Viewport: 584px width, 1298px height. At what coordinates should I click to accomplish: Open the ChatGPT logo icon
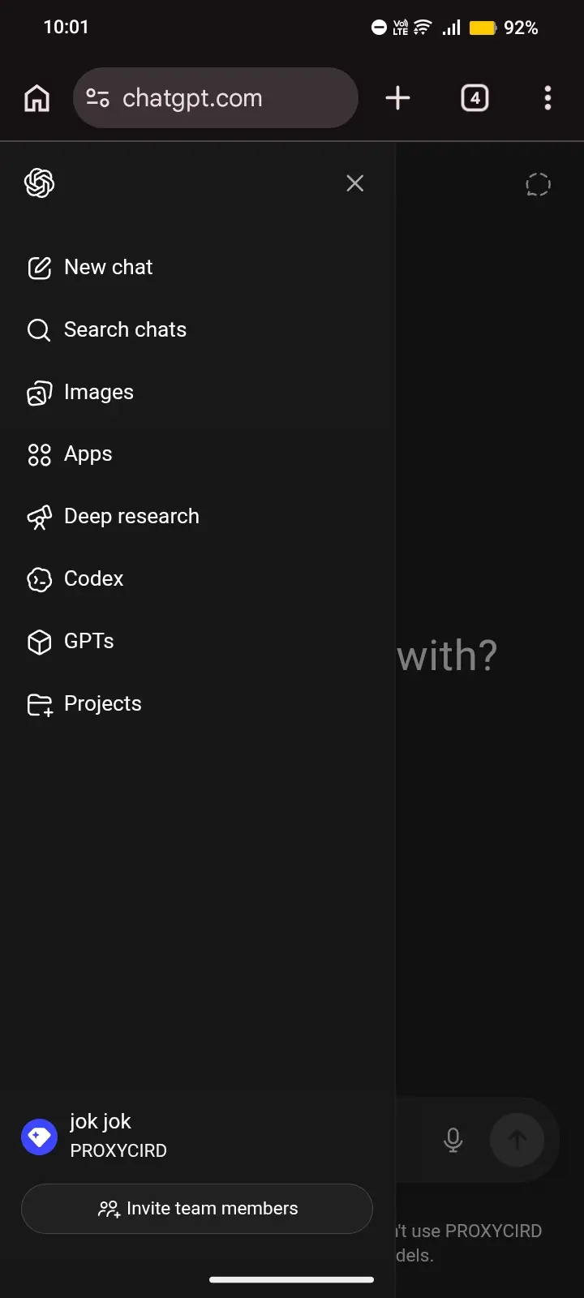tap(39, 183)
